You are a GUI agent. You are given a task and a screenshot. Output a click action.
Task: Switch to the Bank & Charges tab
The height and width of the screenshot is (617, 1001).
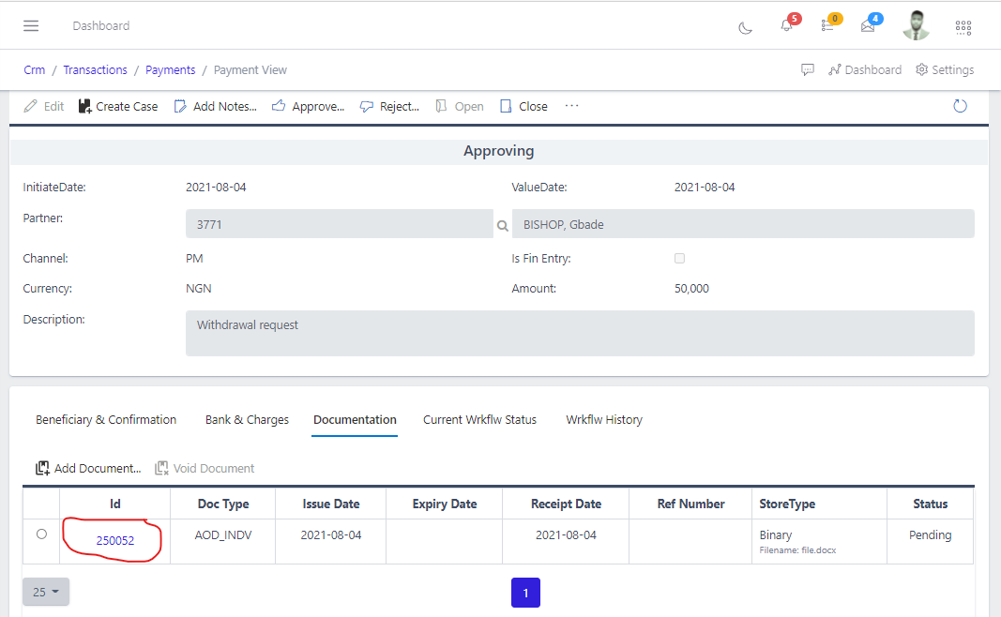(x=247, y=419)
